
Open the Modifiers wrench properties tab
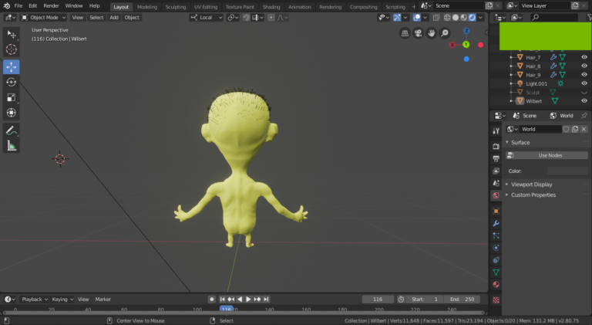496,223
